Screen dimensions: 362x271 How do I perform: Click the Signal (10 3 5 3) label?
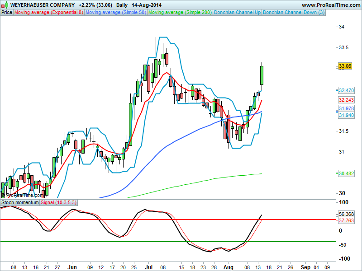click(59, 202)
